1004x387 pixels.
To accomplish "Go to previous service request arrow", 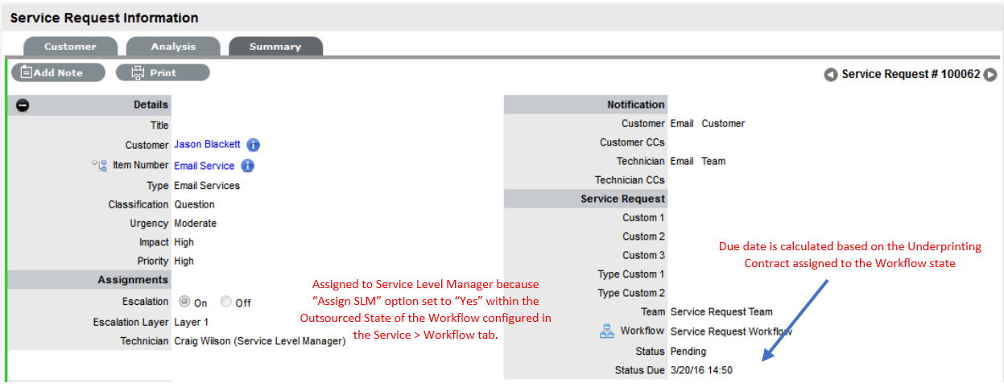I will [830, 75].
